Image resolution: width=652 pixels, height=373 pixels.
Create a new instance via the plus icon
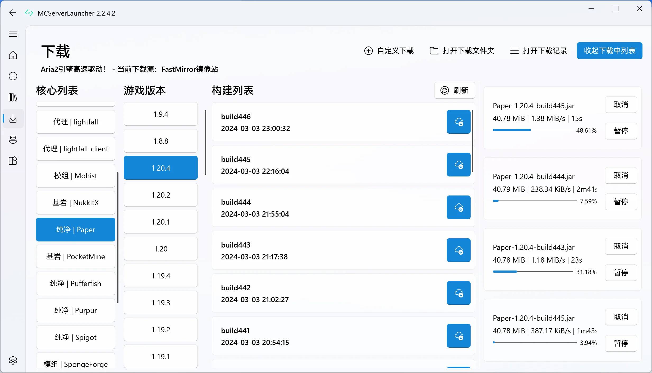pos(13,76)
